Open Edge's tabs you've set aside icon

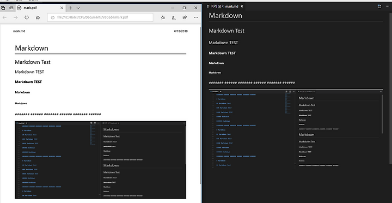3,8
